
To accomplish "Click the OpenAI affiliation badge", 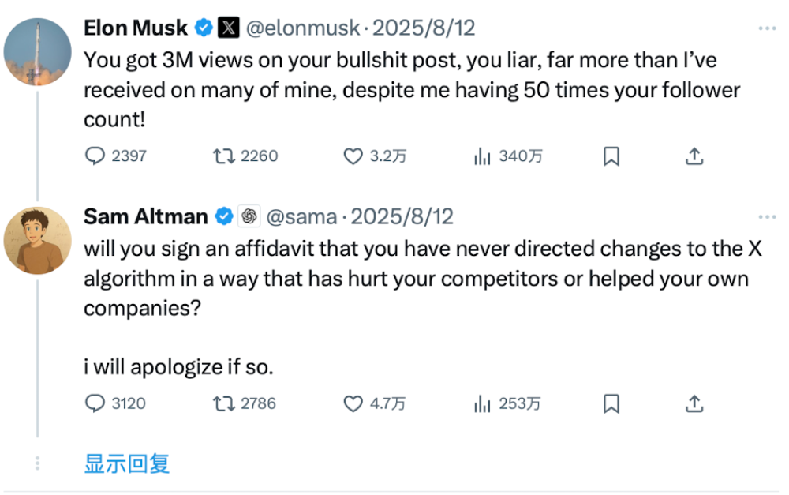I will (249, 216).
